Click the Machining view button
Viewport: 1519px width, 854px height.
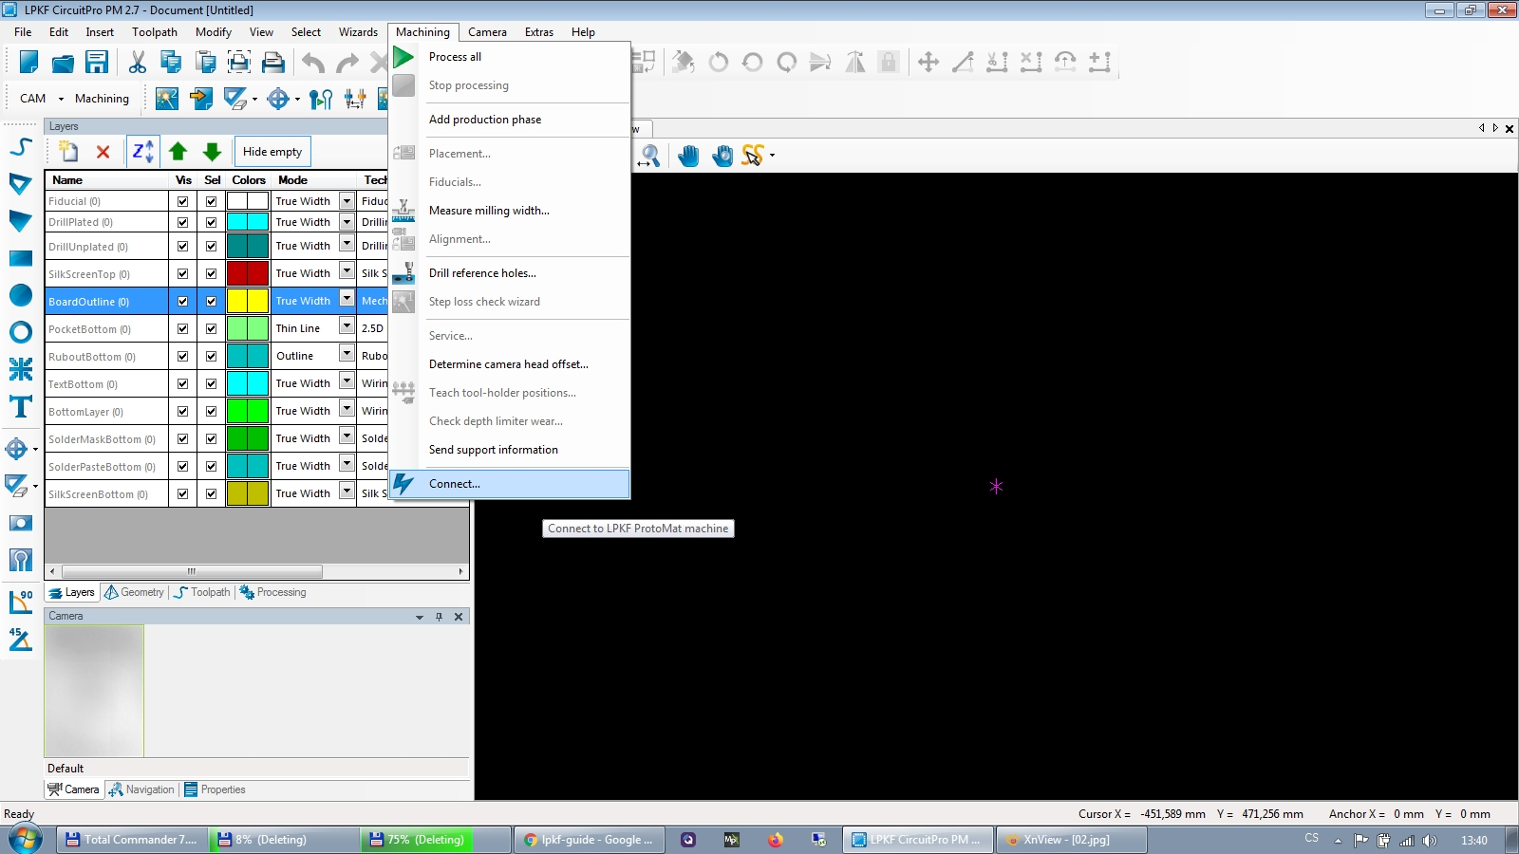point(102,99)
